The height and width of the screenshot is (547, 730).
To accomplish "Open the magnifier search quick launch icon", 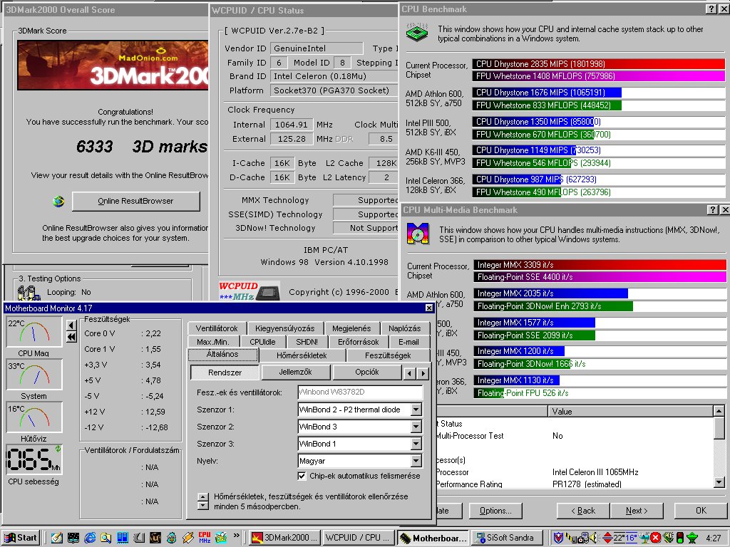I will [106, 538].
